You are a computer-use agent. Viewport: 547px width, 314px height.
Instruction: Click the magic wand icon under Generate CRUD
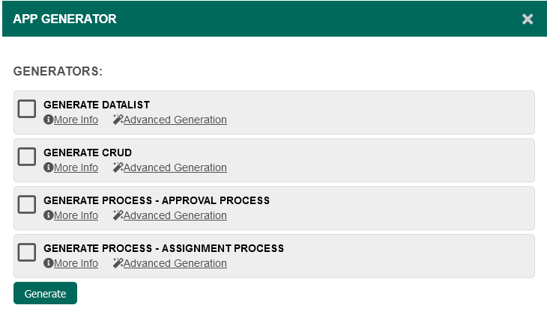(118, 168)
